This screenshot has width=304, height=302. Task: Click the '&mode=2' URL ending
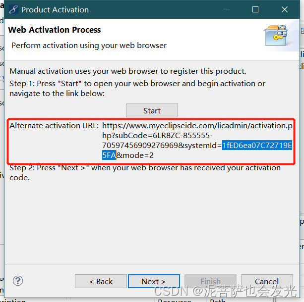click(135, 155)
